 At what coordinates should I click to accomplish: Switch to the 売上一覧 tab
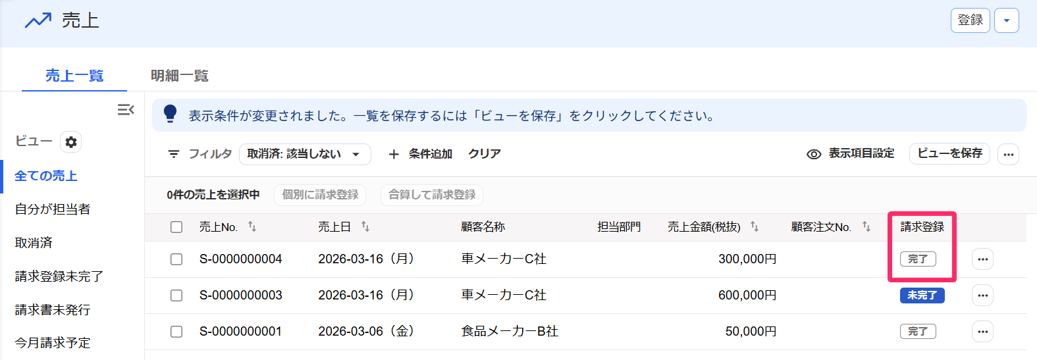[x=74, y=76]
